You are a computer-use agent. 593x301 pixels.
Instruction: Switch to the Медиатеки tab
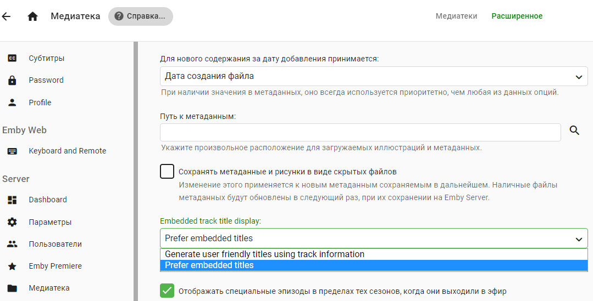pos(456,16)
